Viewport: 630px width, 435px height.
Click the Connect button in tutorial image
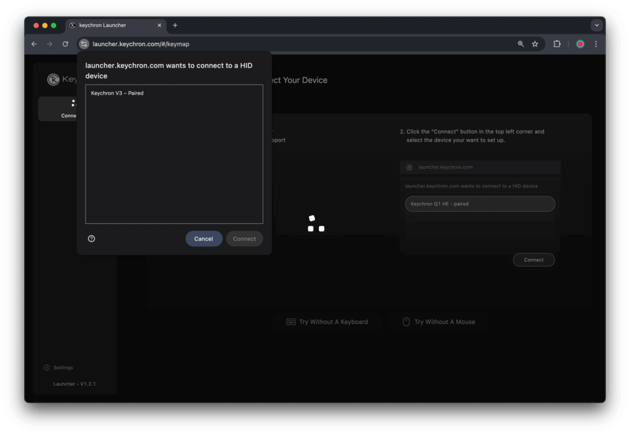coord(533,260)
